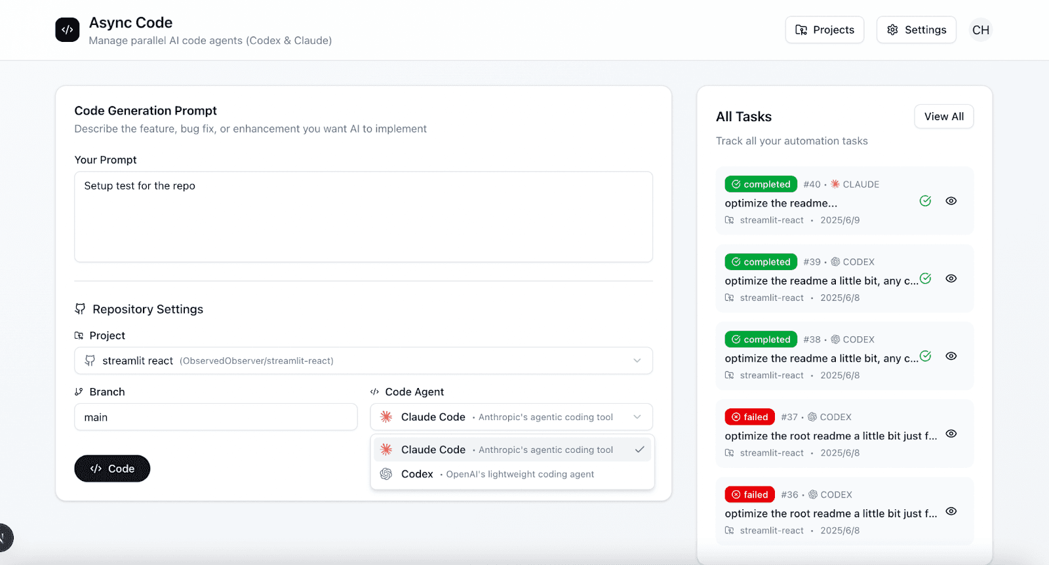Click the Code Generation Prompt heading

[x=146, y=111]
